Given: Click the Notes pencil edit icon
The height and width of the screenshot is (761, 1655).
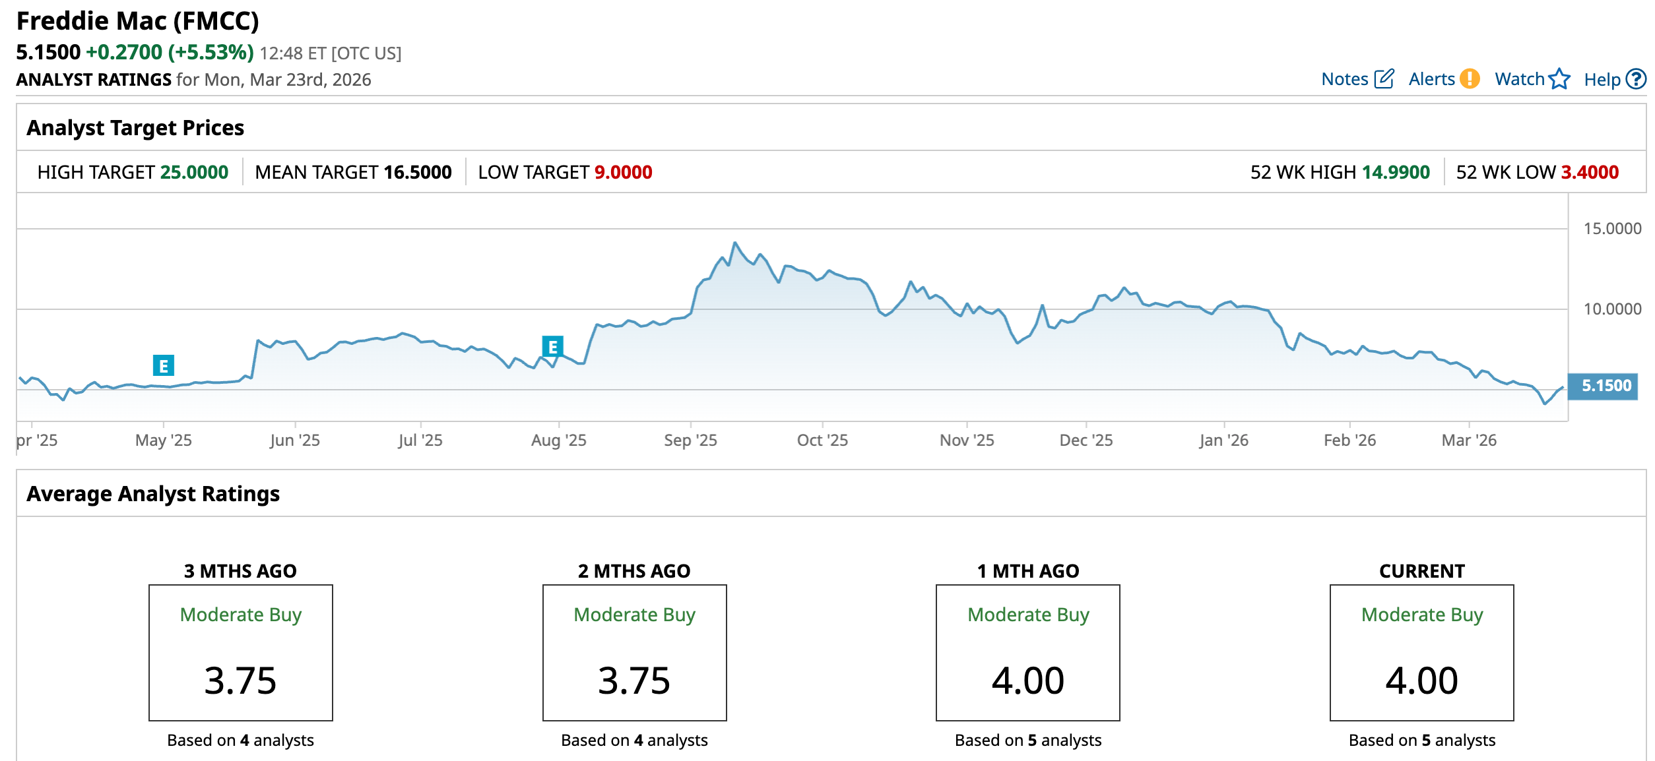Looking at the screenshot, I should click(x=1384, y=79).
